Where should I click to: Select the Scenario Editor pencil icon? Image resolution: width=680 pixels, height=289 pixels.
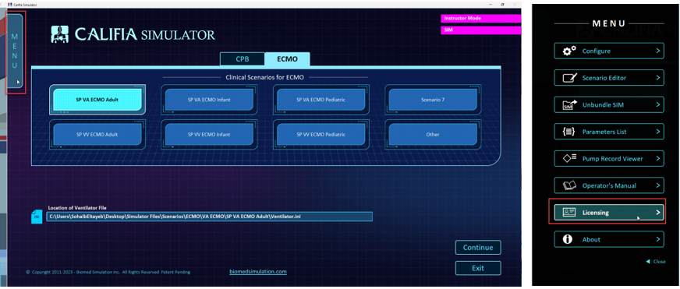(570, 78)
